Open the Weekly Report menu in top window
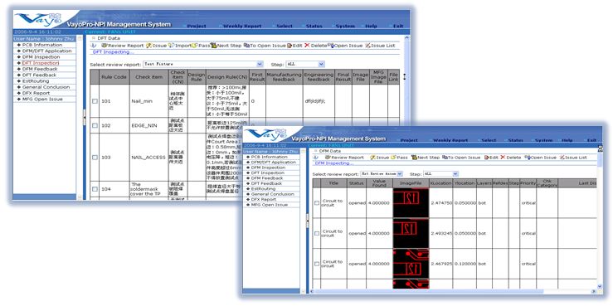613x306 pixels. (242, 27)
